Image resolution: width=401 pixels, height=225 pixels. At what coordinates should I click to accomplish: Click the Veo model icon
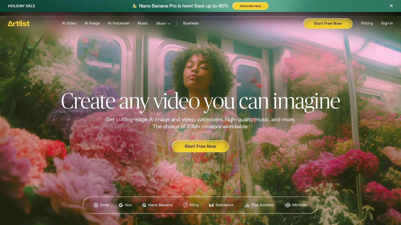(121, 205)
